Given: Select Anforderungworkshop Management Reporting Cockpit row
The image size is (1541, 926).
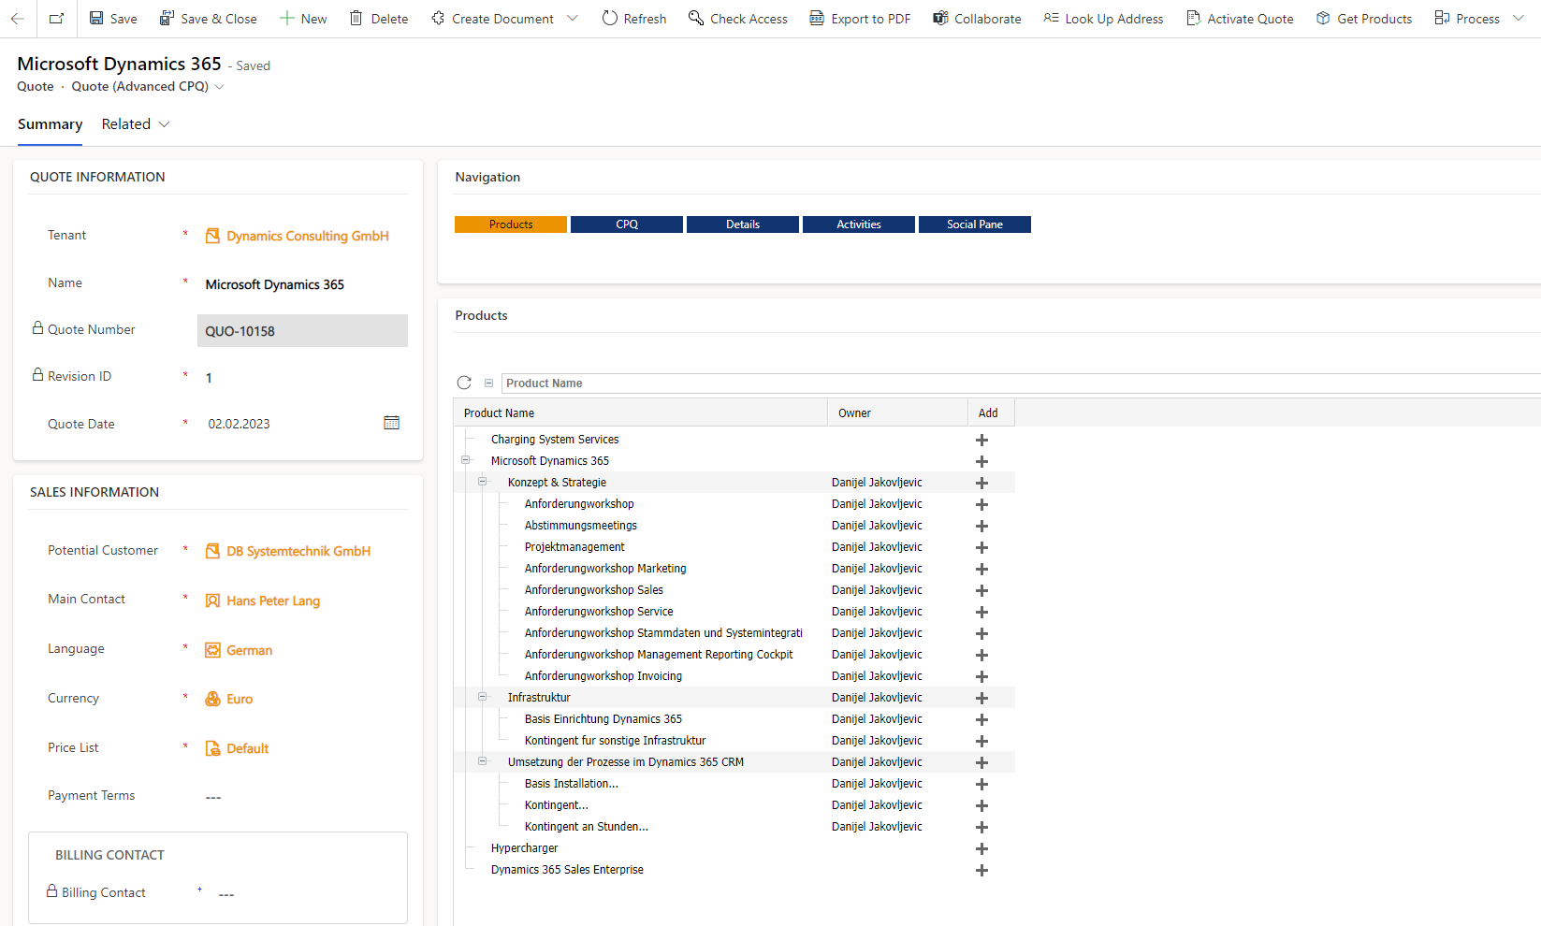Looking at the screenshot, I should pyautogui.click(x=734, y=655).
